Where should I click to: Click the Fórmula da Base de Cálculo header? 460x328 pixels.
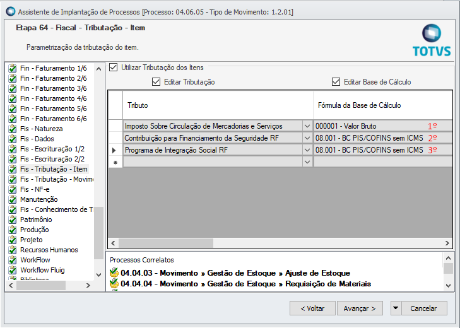[x=383, y=105]
